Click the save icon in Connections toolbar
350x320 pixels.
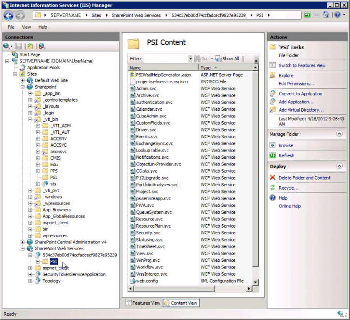pos(18,46)
